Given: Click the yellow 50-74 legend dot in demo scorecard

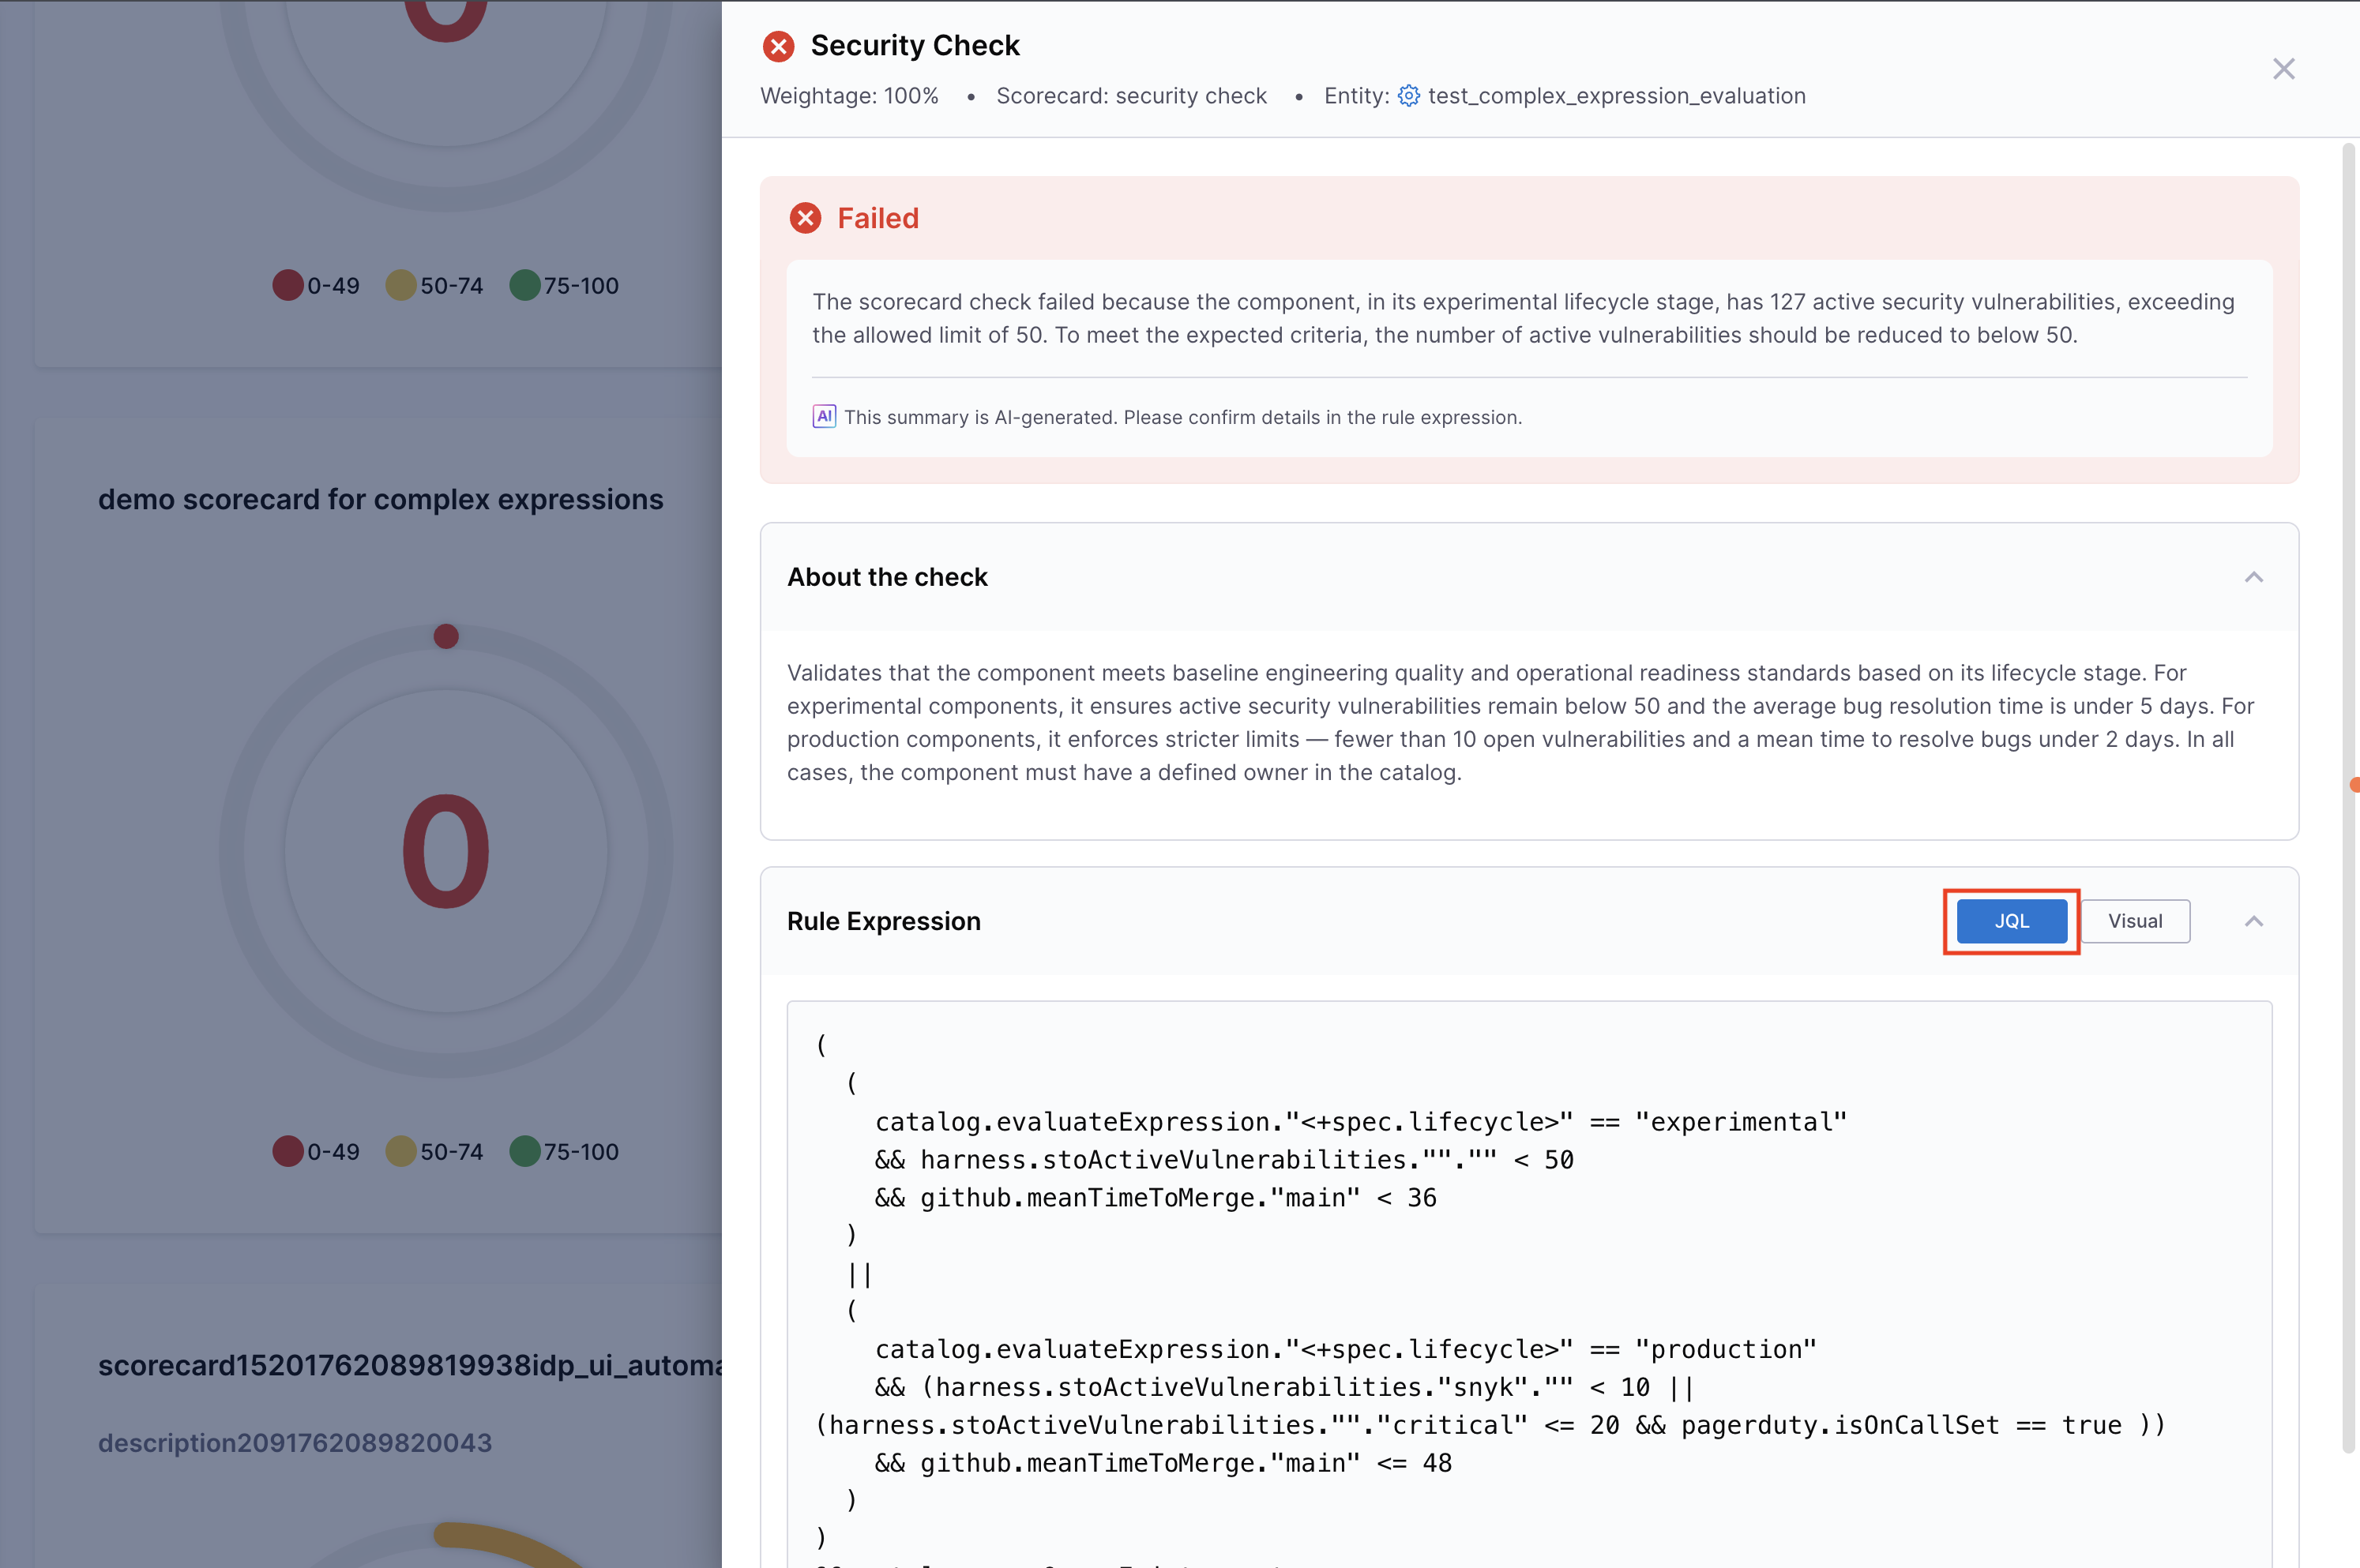Looking at the screenshot, I should [x=400, y=1151].
